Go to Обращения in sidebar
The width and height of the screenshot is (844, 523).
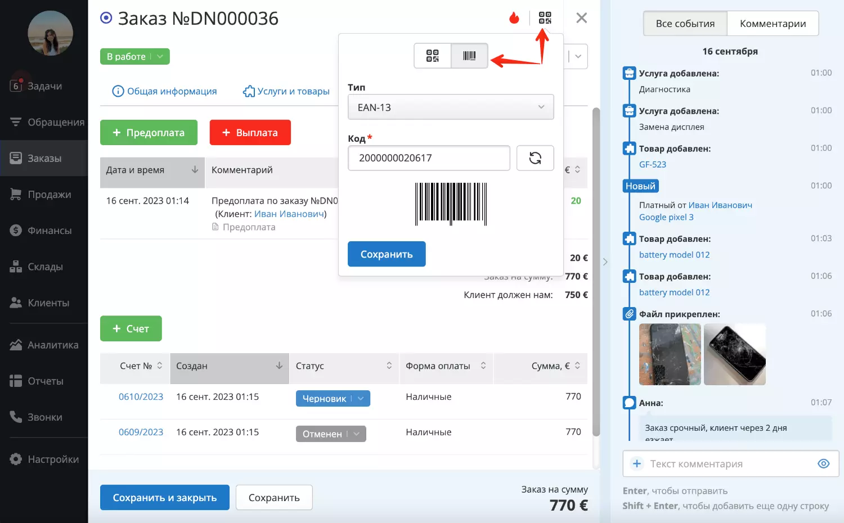click(44, 122)
